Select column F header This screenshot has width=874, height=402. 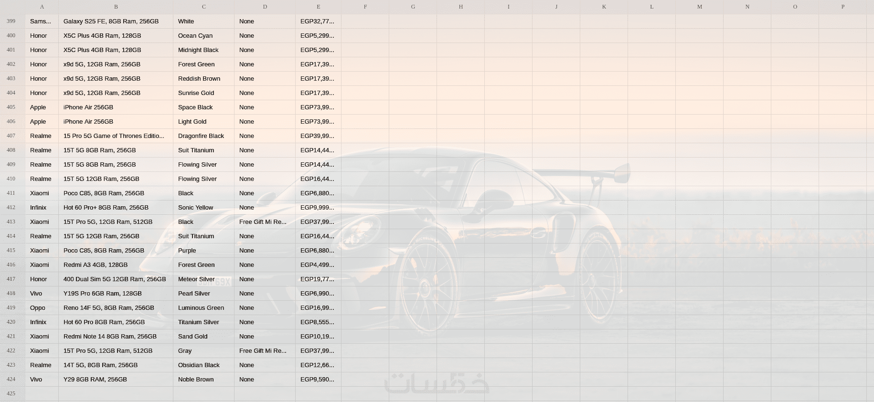coord(365,7)
